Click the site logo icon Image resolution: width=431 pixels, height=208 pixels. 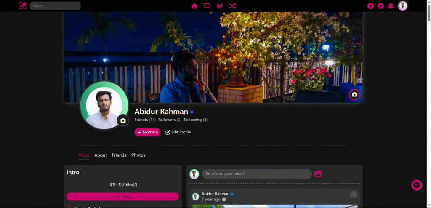pyautogui.click(x=23, y=6)
